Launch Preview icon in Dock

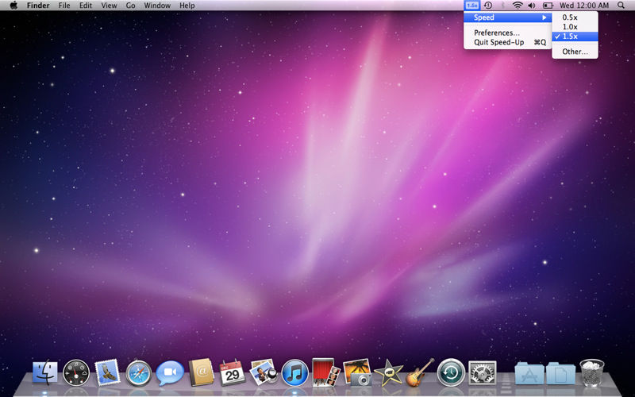[x=264, y=372]
